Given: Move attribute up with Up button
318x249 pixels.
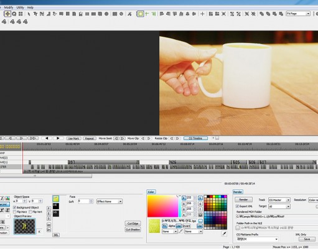Looking at the screenshot, I should tap(49, 225).
